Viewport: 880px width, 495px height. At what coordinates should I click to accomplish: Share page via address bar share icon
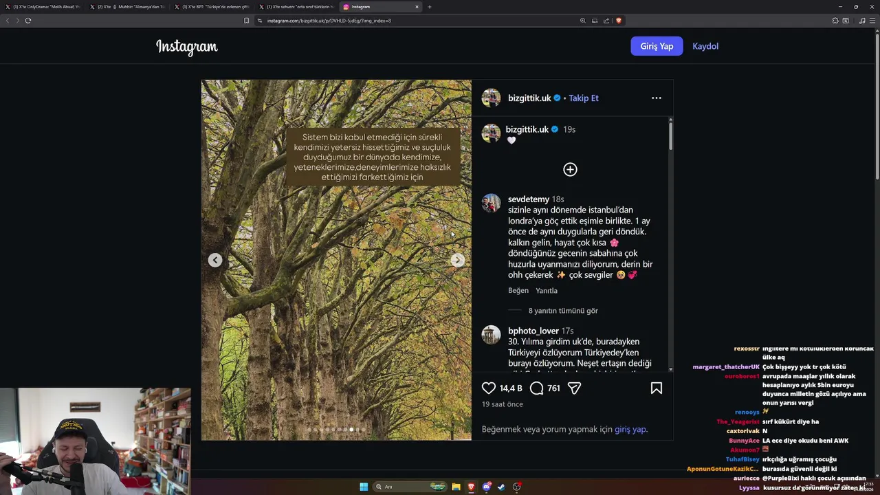pyautogui.click(x=606, y=21)
